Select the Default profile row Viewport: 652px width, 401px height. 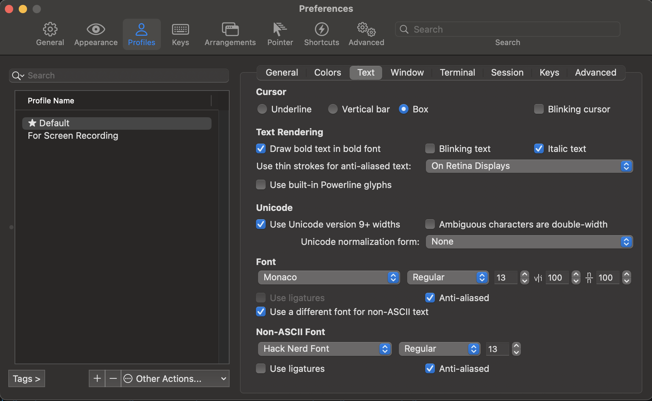(x=117, y=123)
